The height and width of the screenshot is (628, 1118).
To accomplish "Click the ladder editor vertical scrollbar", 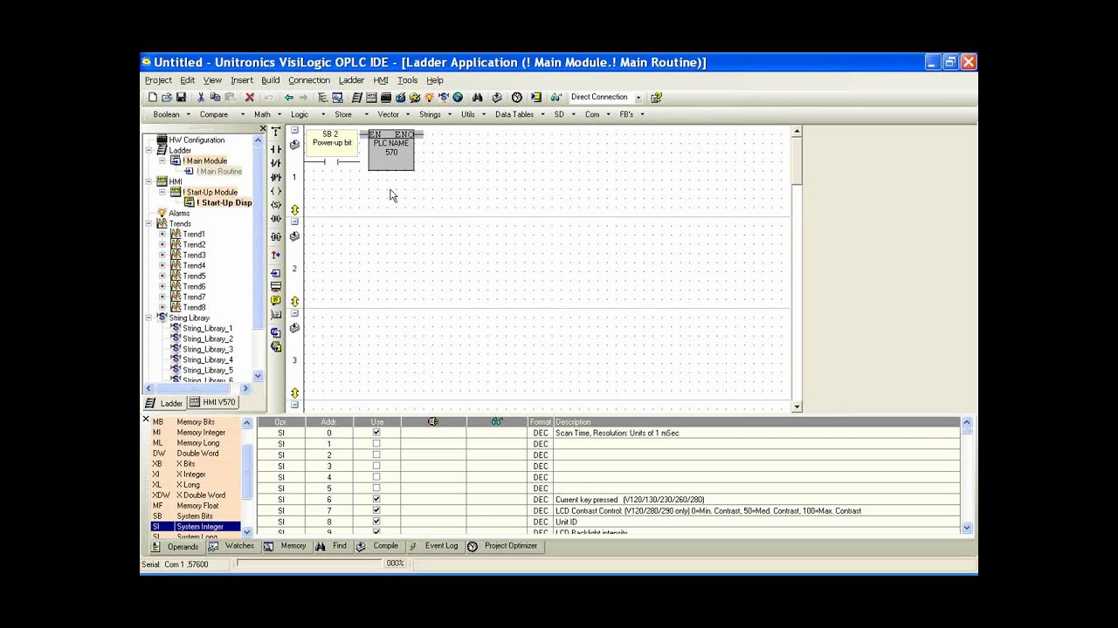I will click(x=796, y=269).
